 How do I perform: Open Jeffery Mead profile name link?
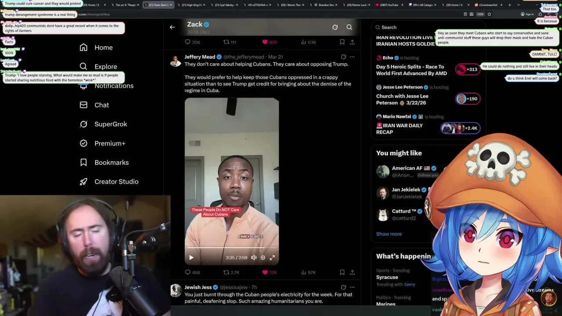click(x=200, y=57)
